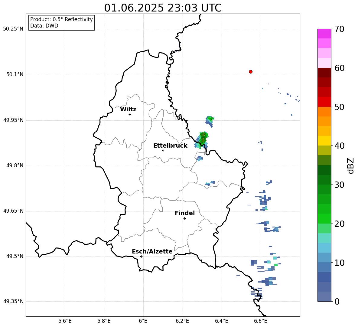Click the 5.8°E longitude label

(x=104, y=321)
